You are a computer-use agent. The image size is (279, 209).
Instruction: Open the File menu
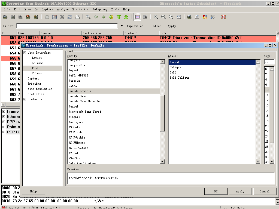click(x=7, y=10)
